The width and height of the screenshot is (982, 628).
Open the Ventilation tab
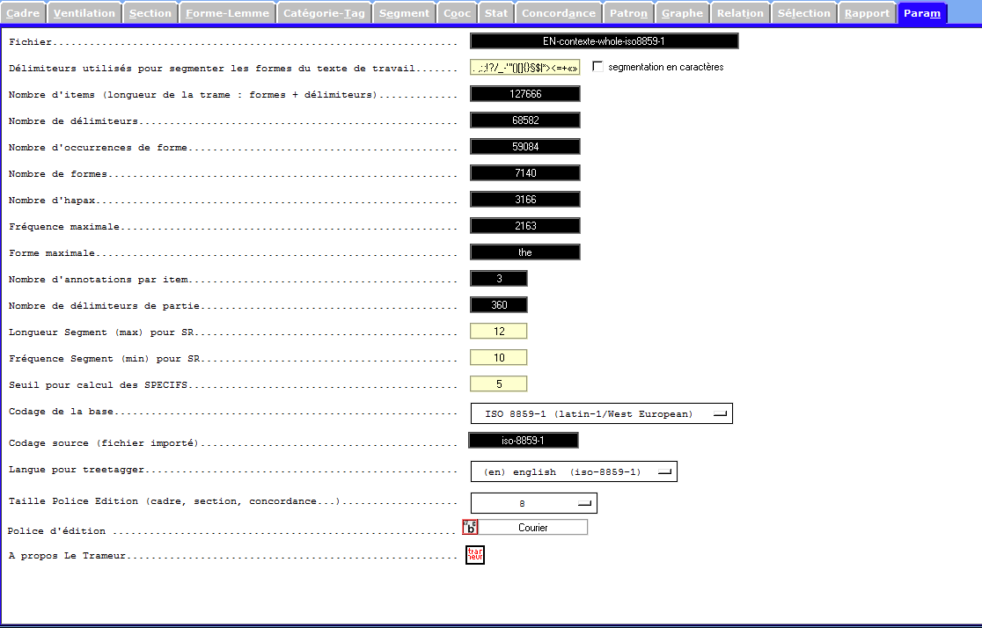(x=84, y=13)
